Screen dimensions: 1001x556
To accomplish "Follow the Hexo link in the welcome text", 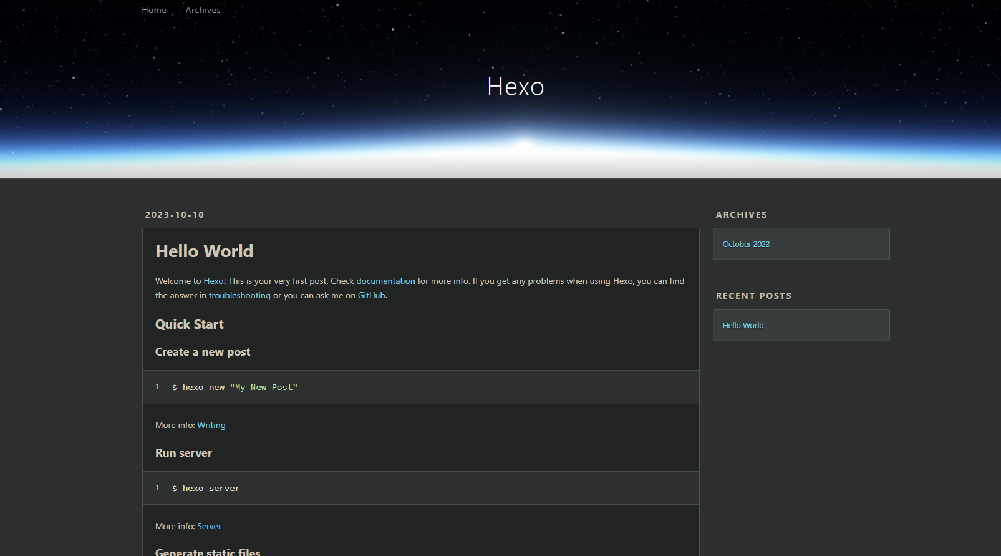I will tap(213, 281).
